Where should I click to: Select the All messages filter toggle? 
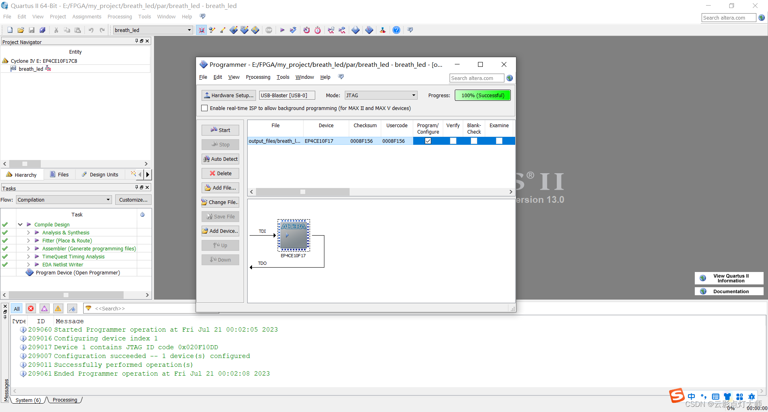pos(17,308)
